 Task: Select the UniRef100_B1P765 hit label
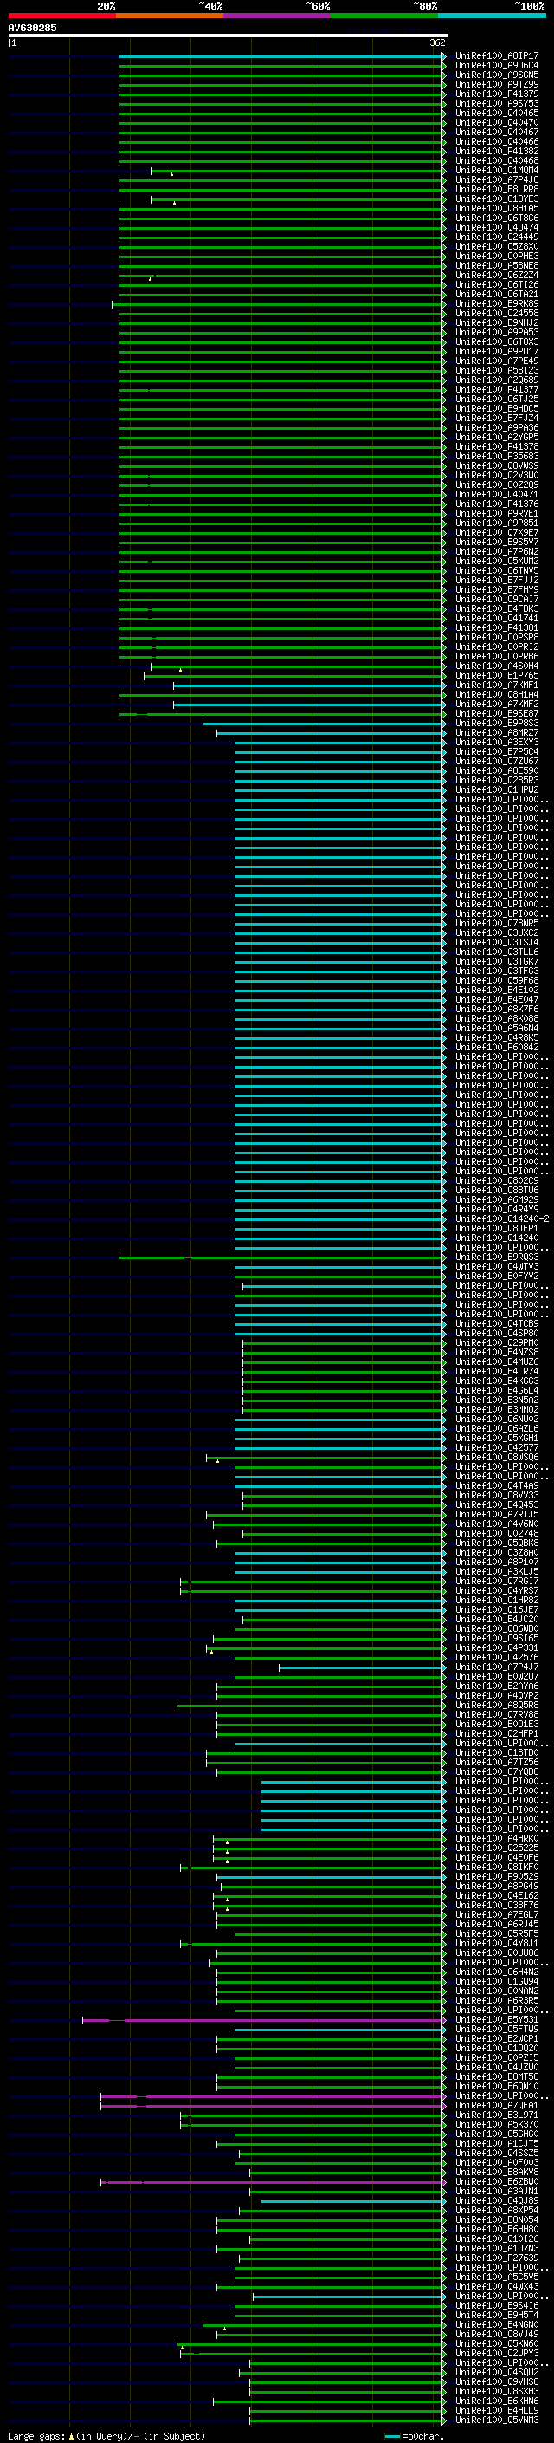click(497, 675)
